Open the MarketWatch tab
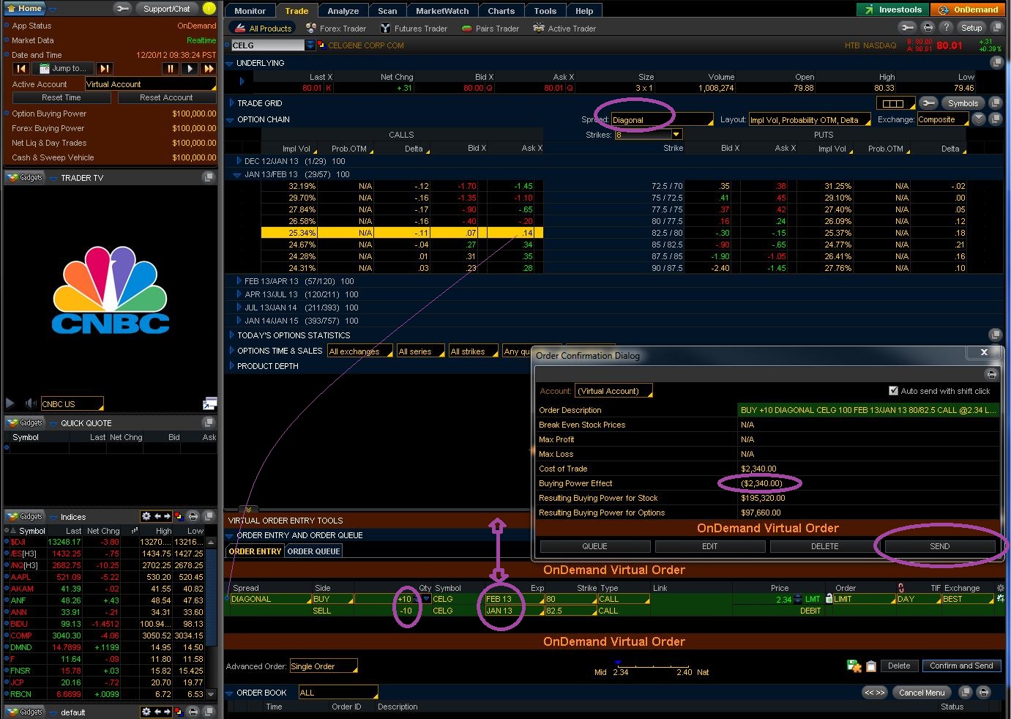This screenshot has height=719, width=1011. tap(442, 11)
